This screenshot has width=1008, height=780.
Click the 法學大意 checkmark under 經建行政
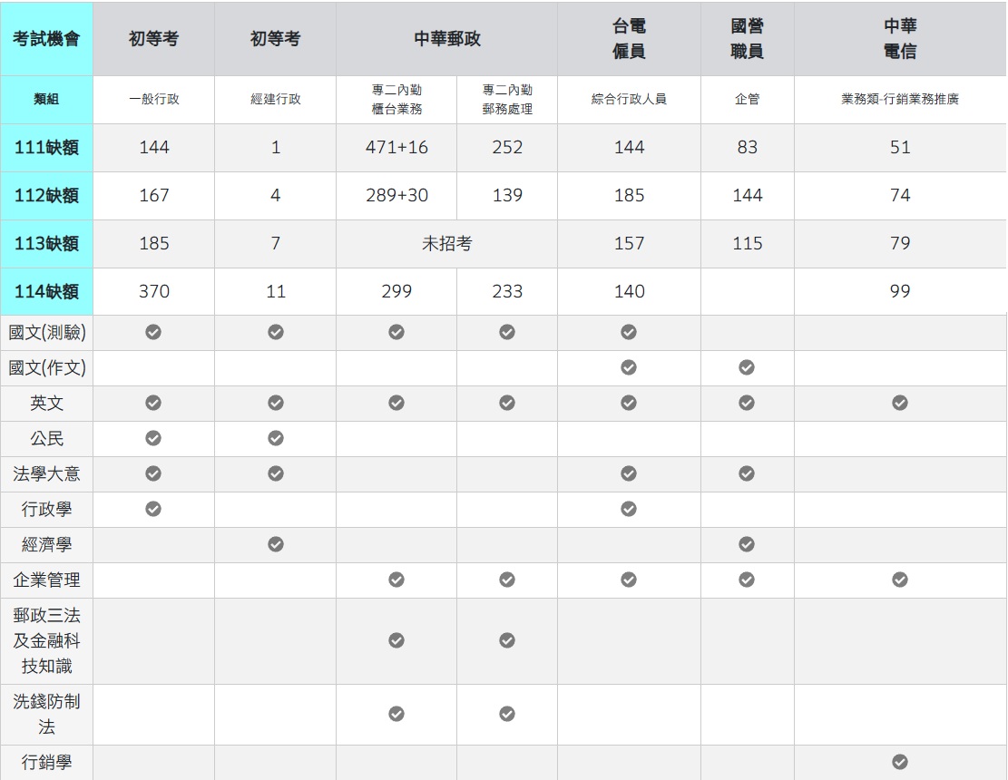(x=276, y=473)
